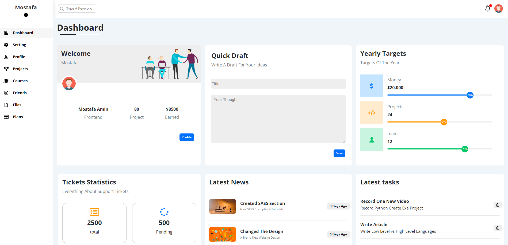Screen dimensions: 508x245
Task: Click the Changed The Design news thumbnail
Action: click(x=223, y=234)
